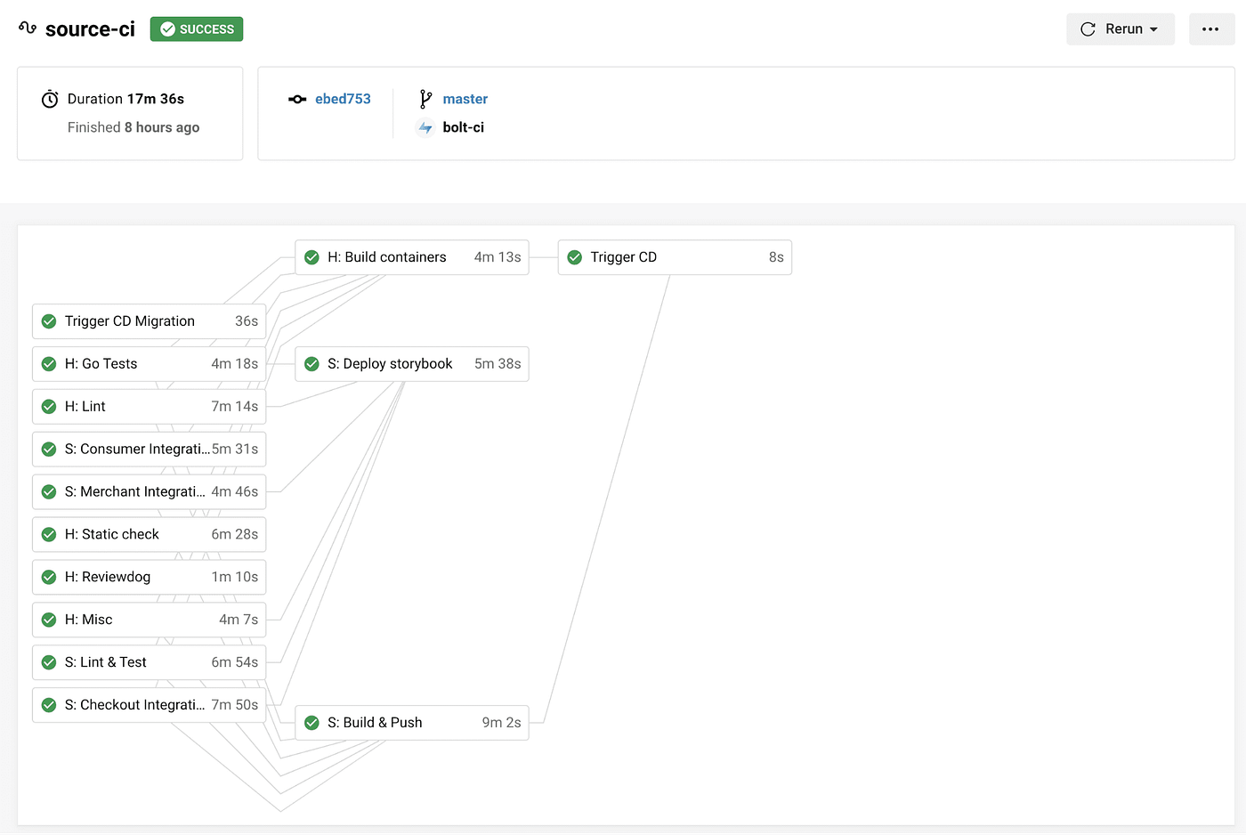Click the 5m 38s time on Deploy storybook
Image resolution: width=1246 pixels, height=835 pixels.
498,364
